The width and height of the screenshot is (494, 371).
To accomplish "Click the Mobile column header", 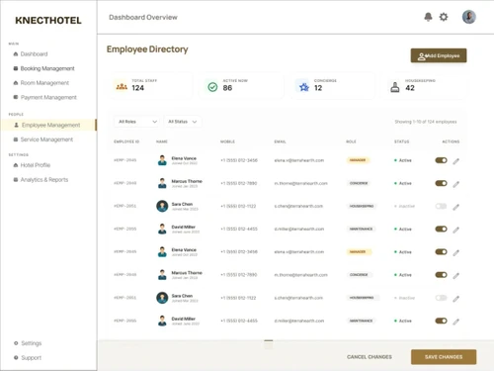I will click(227, 141).
